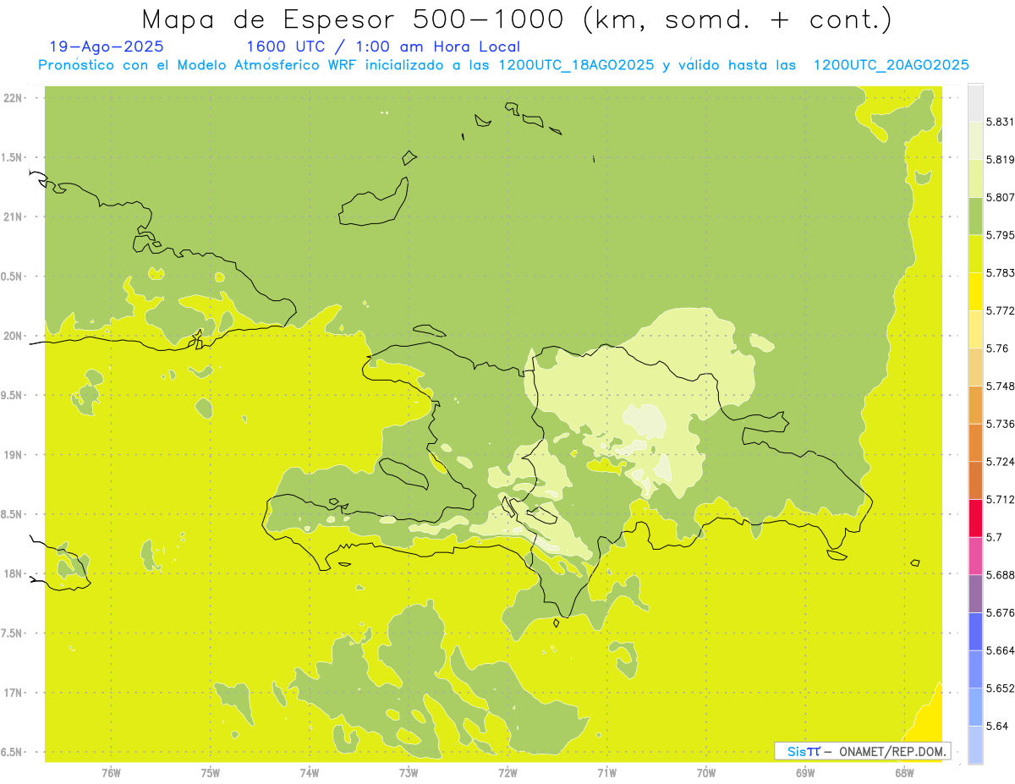This screenshot has width=1015, height=784.
Task: Click the time label '1600 UTC / 1:00 am Hora Local'
Action: (383, 47)
